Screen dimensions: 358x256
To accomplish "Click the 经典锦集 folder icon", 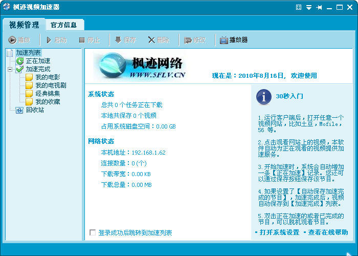I will (29, 94).
